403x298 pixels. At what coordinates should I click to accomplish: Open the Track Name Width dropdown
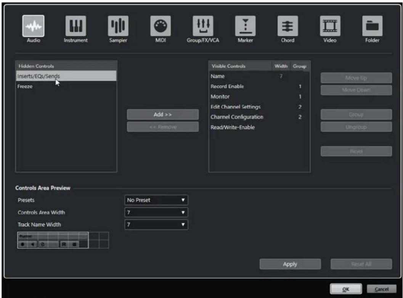tap(156, 224)
